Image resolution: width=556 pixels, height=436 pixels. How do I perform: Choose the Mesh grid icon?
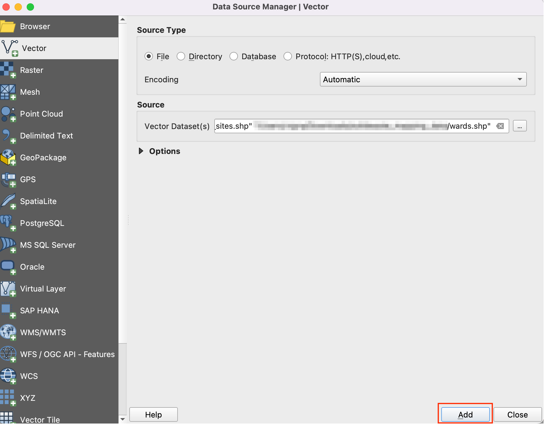8,92
